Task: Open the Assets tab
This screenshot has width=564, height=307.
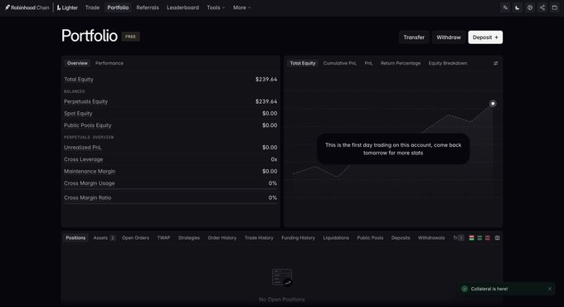Action: click(104, 238)
